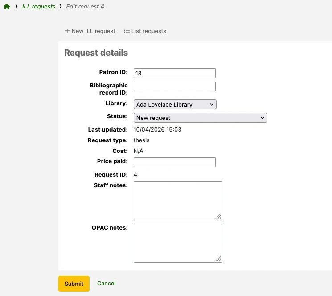This screenshot has width=332, height=296.
Task: Click into Staff notes textarea
Action: tap(178, 201)
